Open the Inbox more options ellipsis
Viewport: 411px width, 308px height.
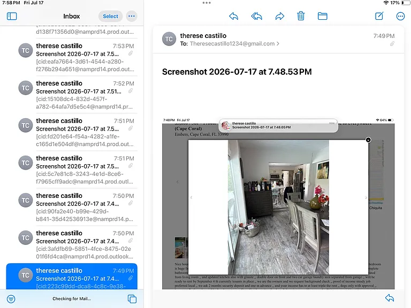pos(132,16)
